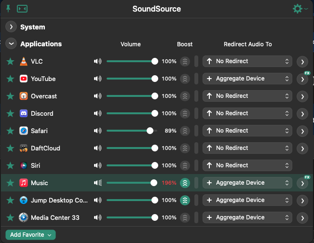Mute Music with its speaker icon

point(98,183)
